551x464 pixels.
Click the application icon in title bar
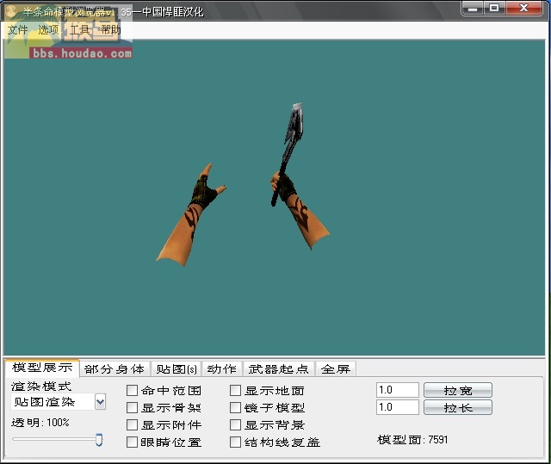point(12,11)
